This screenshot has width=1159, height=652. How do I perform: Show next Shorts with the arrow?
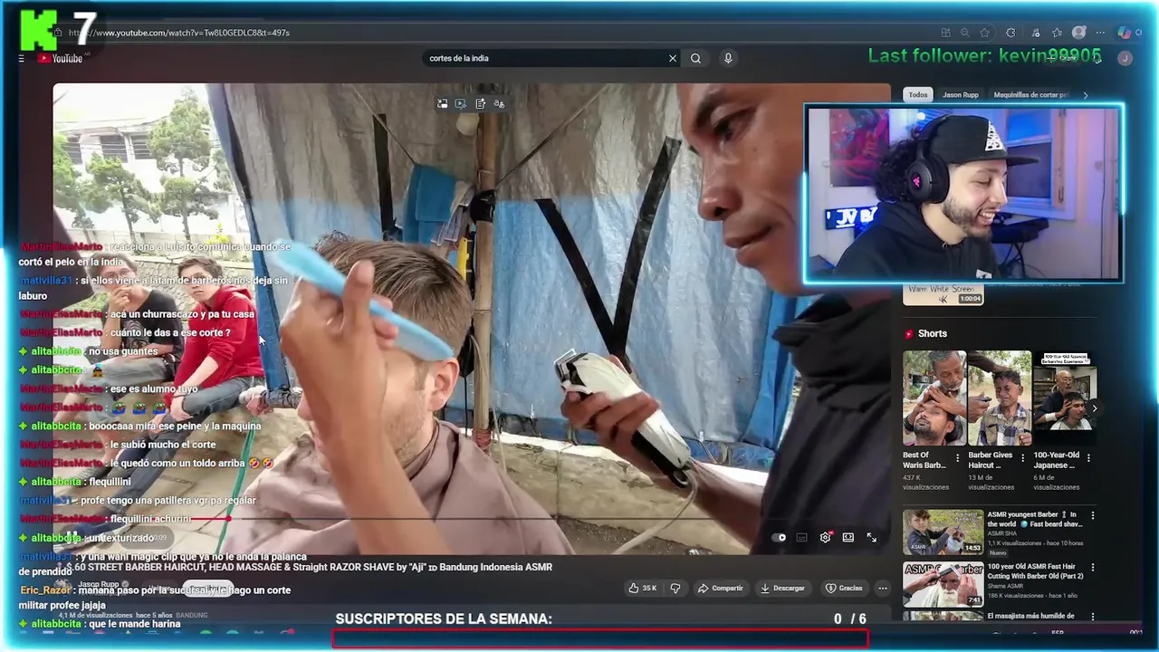tap(1094, 408)
